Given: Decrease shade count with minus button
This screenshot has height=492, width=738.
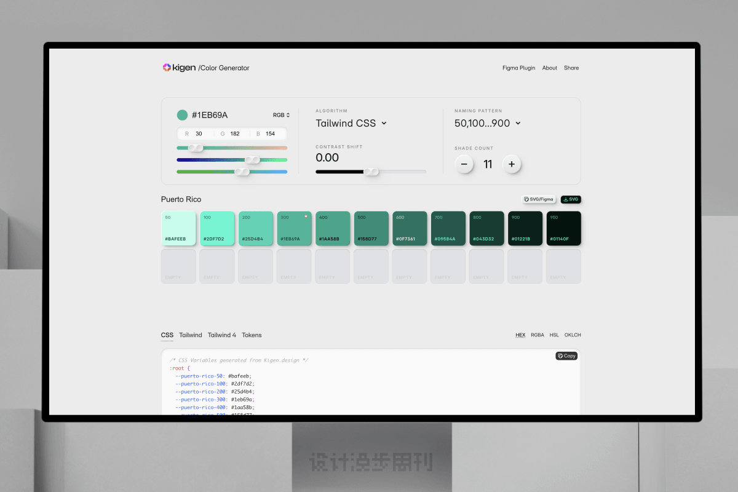Looking at the screenshot, I should (464, 164).
